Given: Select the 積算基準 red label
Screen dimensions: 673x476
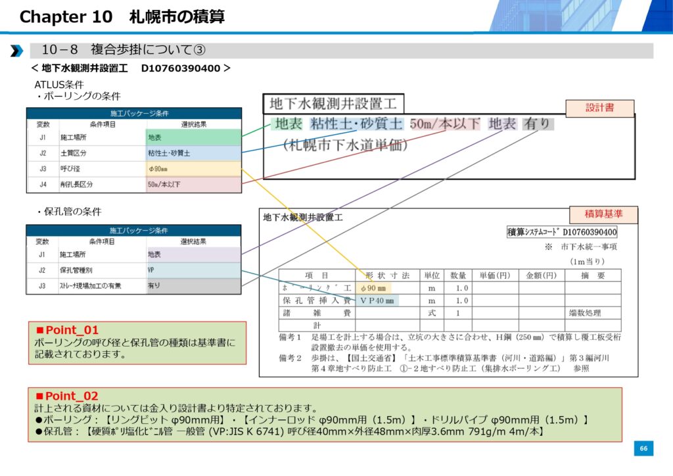Looking at the screenshot, I should coord(603,214).
